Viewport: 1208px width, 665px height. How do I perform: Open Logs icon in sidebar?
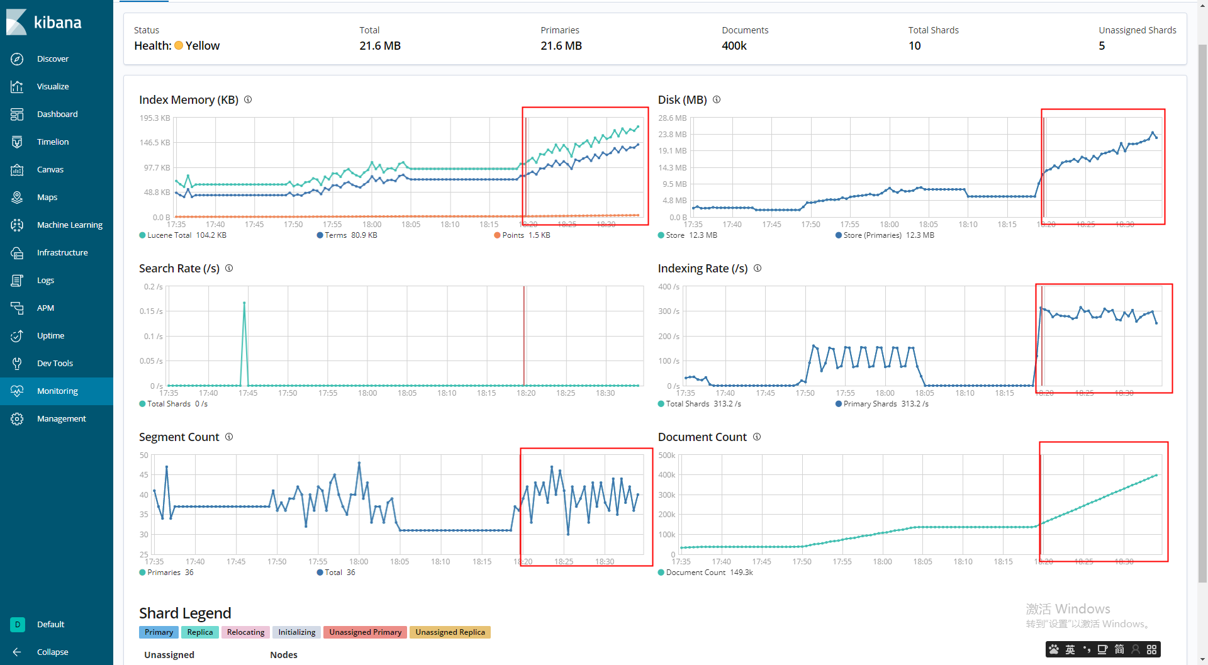(17, 281)
